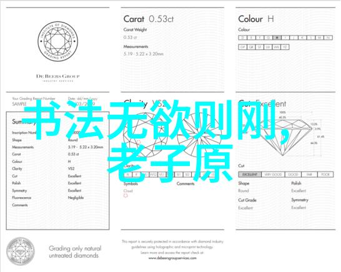Click the SAMPLE grading report number
This screenshot has height=272, width=341.
click(x=19, y=104)
